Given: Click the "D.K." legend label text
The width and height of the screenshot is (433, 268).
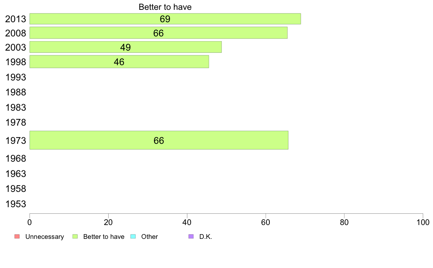Looking at the screenshot, I should pos(206,237).
